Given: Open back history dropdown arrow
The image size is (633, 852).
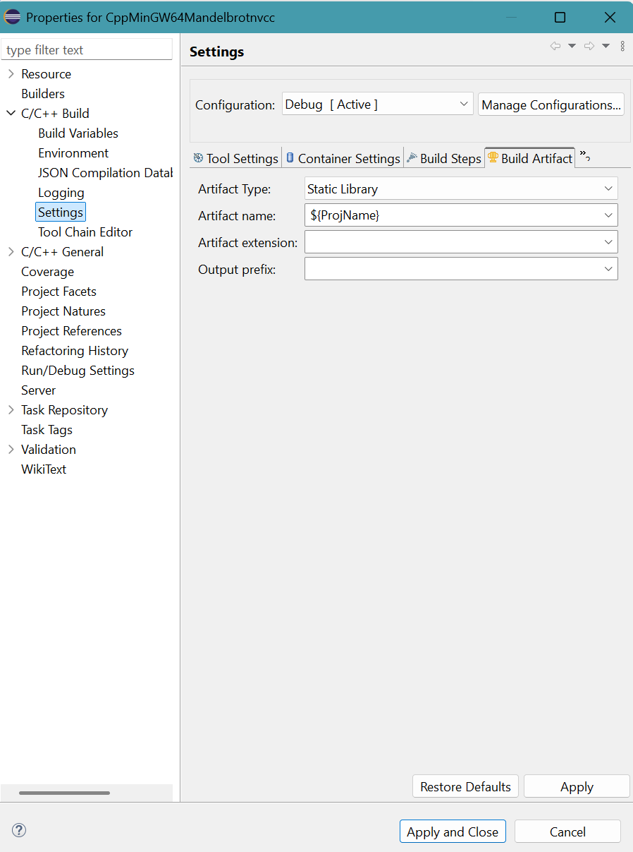Looking at the screenshot, I should 572,46.
